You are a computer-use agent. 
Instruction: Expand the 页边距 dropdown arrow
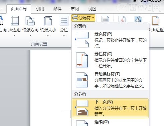(x=15, y=36)
